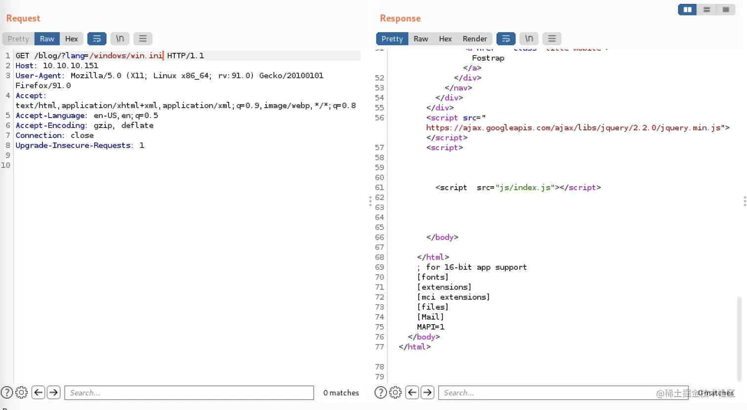Click the js/index.js script line

518,187
